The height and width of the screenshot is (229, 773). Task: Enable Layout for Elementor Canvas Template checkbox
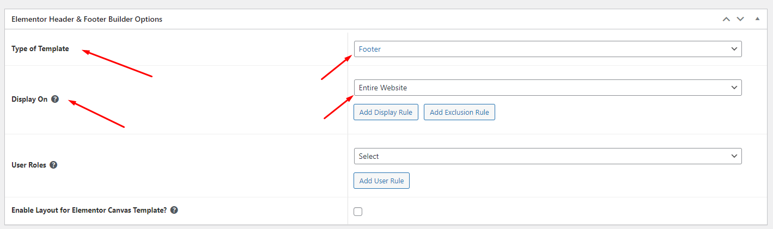pos(358,212)
